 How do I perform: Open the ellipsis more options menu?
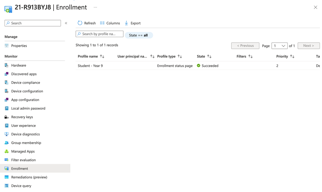point(95,7)
